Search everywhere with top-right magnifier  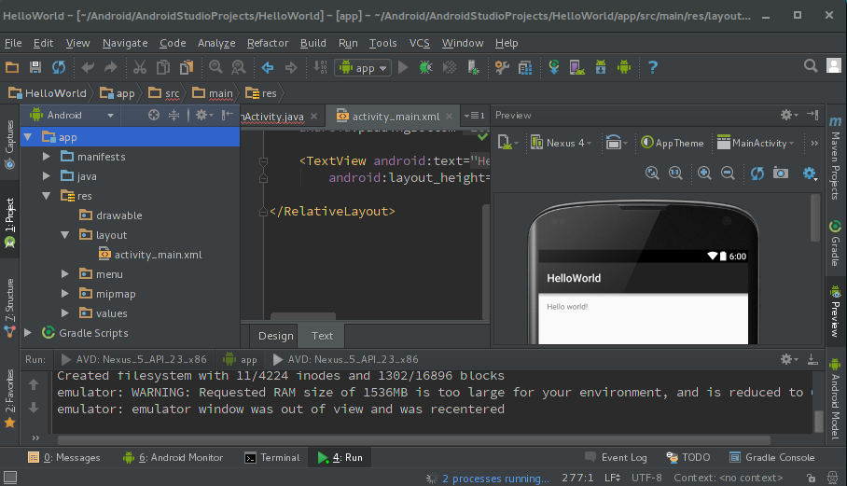click(x=811, y=66)
